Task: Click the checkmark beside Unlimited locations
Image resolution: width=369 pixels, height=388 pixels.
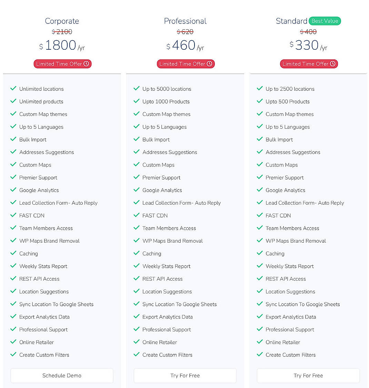Action: click(x=13, y=89)
